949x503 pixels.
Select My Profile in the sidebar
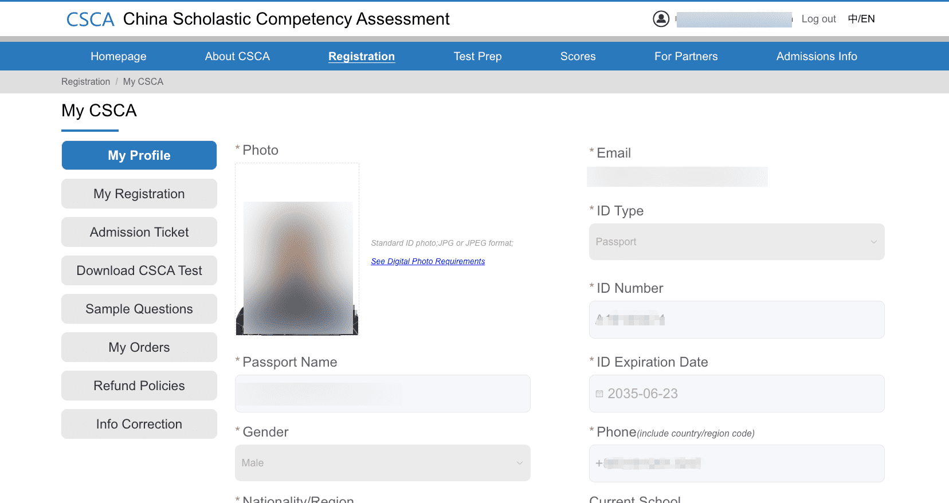(139, 155)
